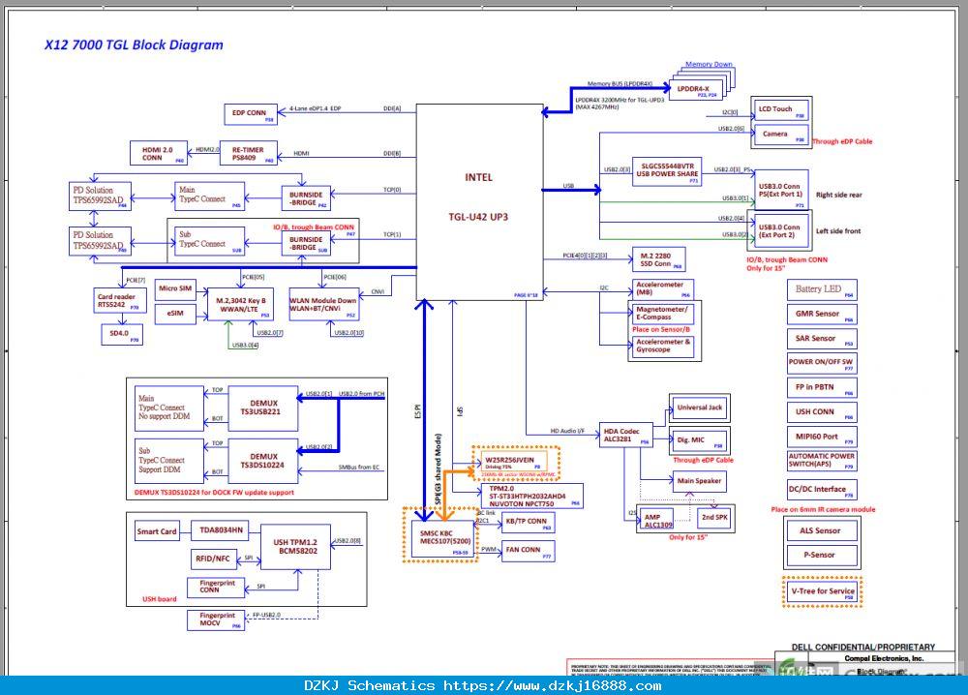Select the USB3.0 Conn (Ext Port 2) block
The width and height of the screenshot is (968, 695).
point(779,232)
